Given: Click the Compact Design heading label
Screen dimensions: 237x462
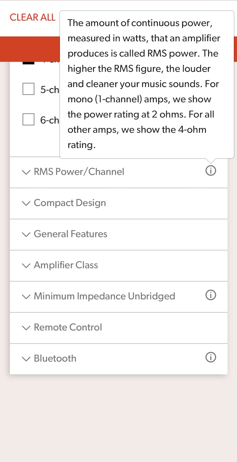Looking at the screenshot, I should [x=70, y=203].
